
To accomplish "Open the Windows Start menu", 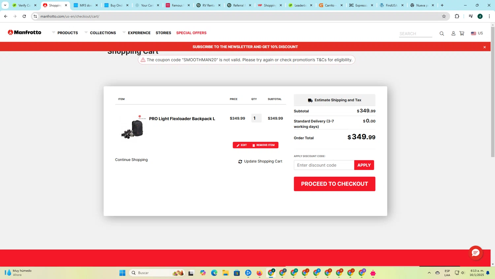I will pyautogui.click(x=122, y=273).
